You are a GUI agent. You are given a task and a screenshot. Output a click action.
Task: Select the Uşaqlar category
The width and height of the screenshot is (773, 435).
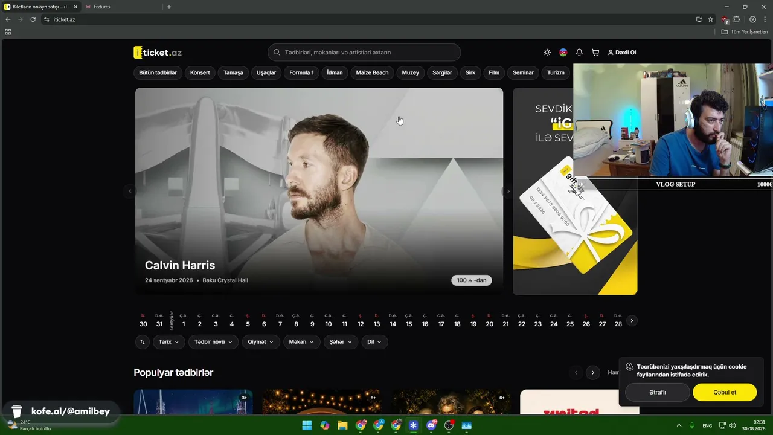(266, 72)
